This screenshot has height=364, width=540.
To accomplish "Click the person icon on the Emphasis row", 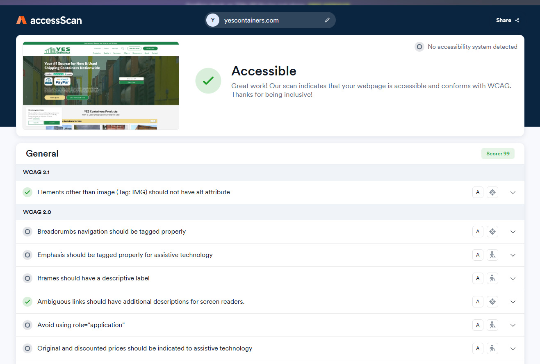I will click(x=492, y=255).
